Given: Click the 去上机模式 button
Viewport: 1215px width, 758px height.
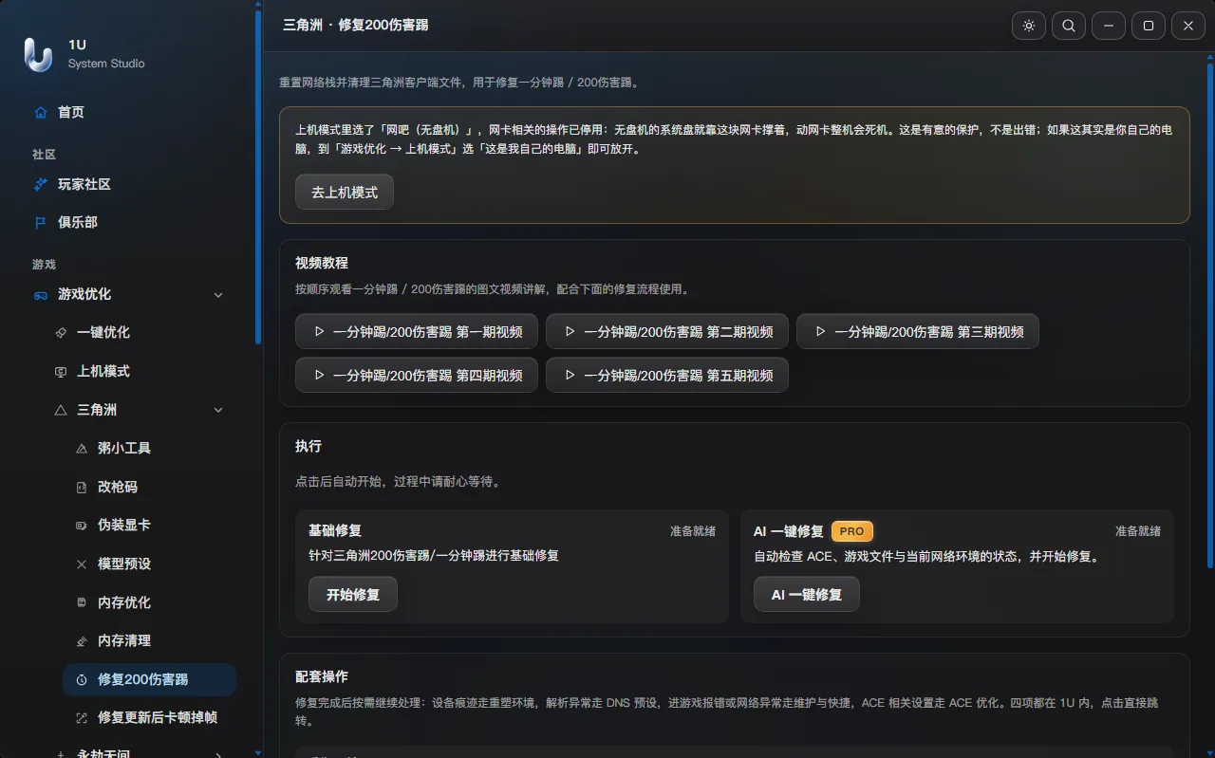Looking at the screenshot, I should pos(345,192).
